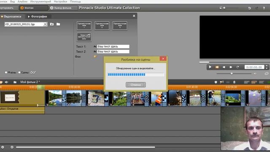270x152 pixels.
Task: Open the VID_20180525_095151.3gp dropdown
Action: 45,24
